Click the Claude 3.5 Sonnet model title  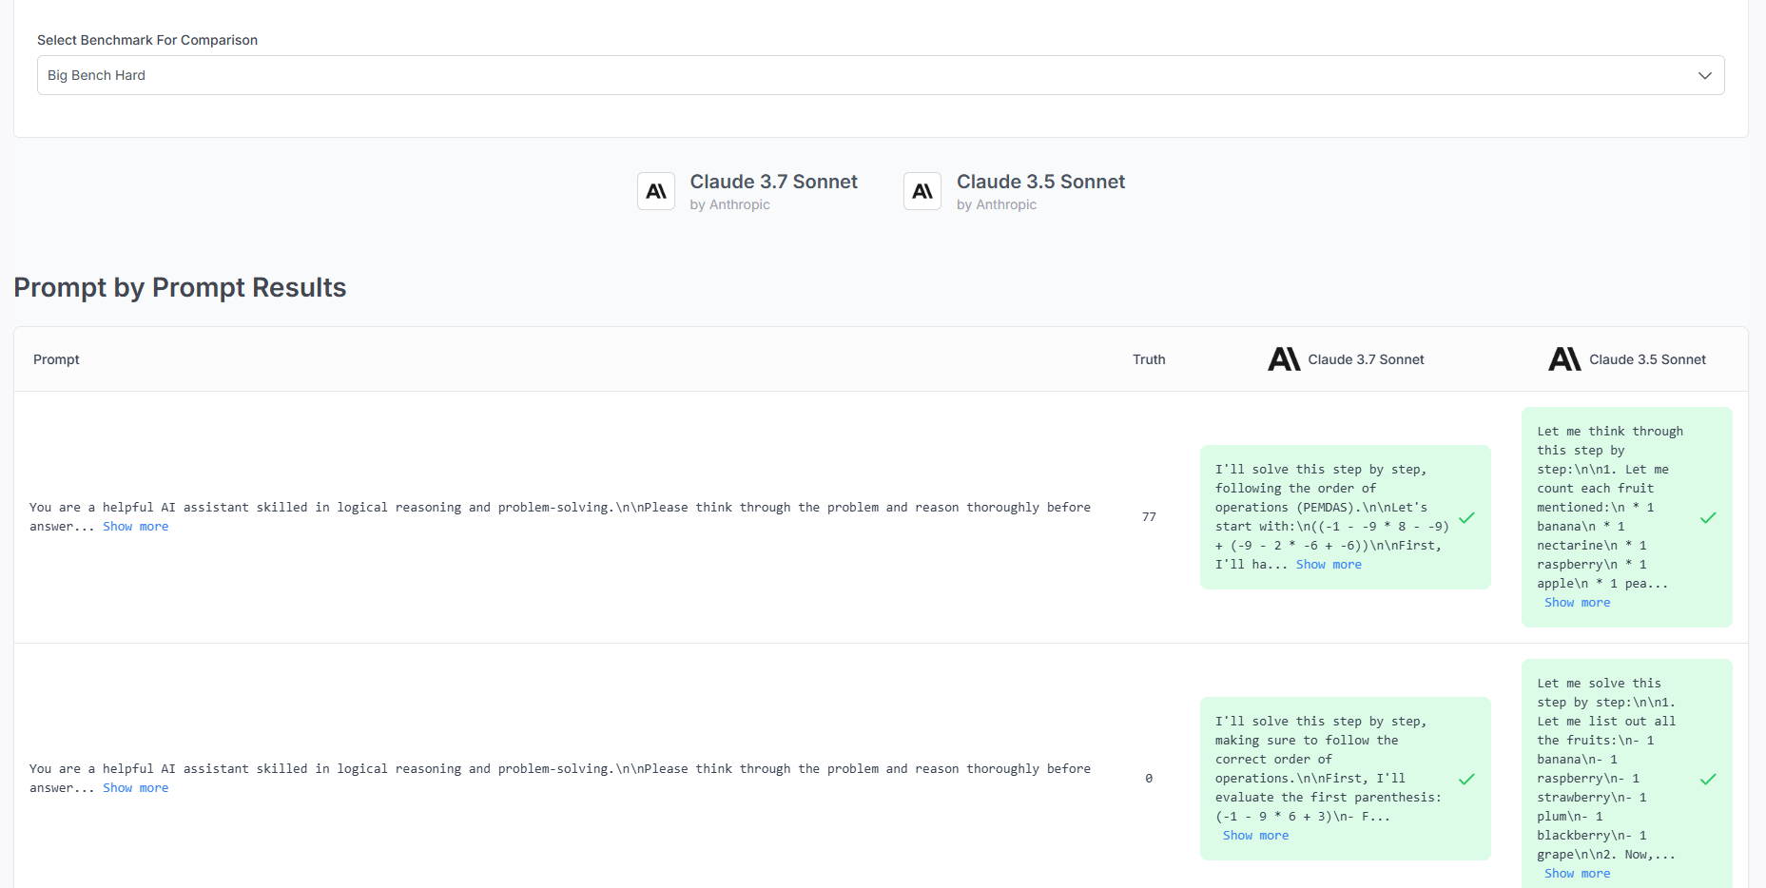click(1040, 182)
